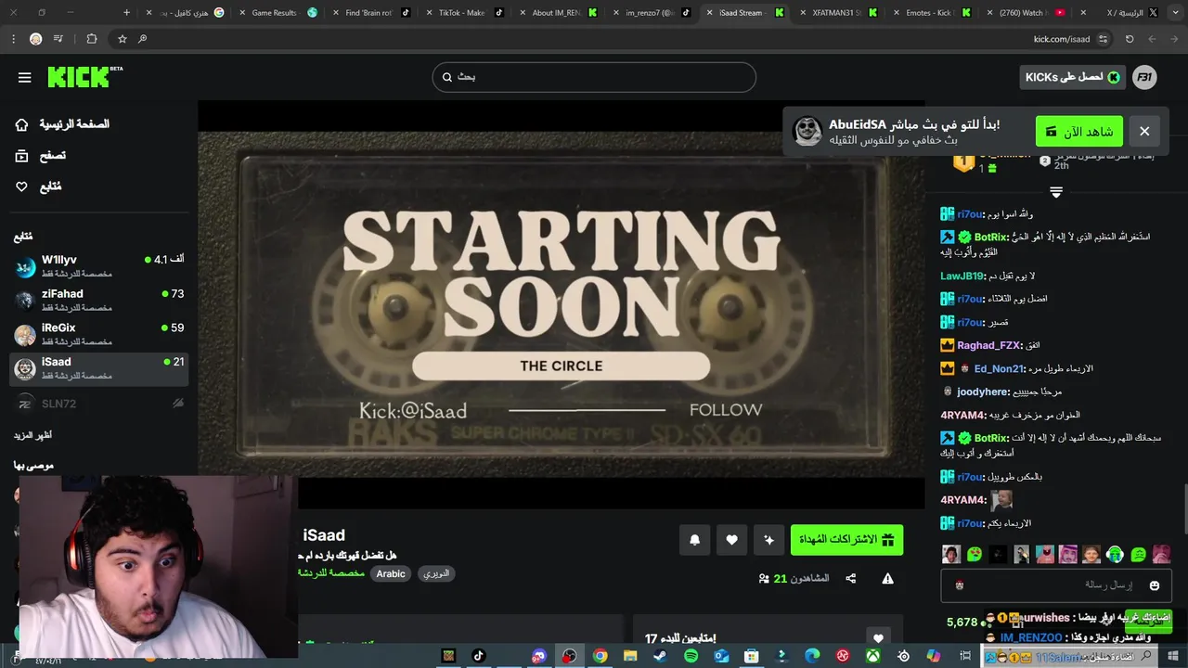Open TikTok app from the taskbar
1188x668 pixels.
pyautogui.click(x=478, y=656)
